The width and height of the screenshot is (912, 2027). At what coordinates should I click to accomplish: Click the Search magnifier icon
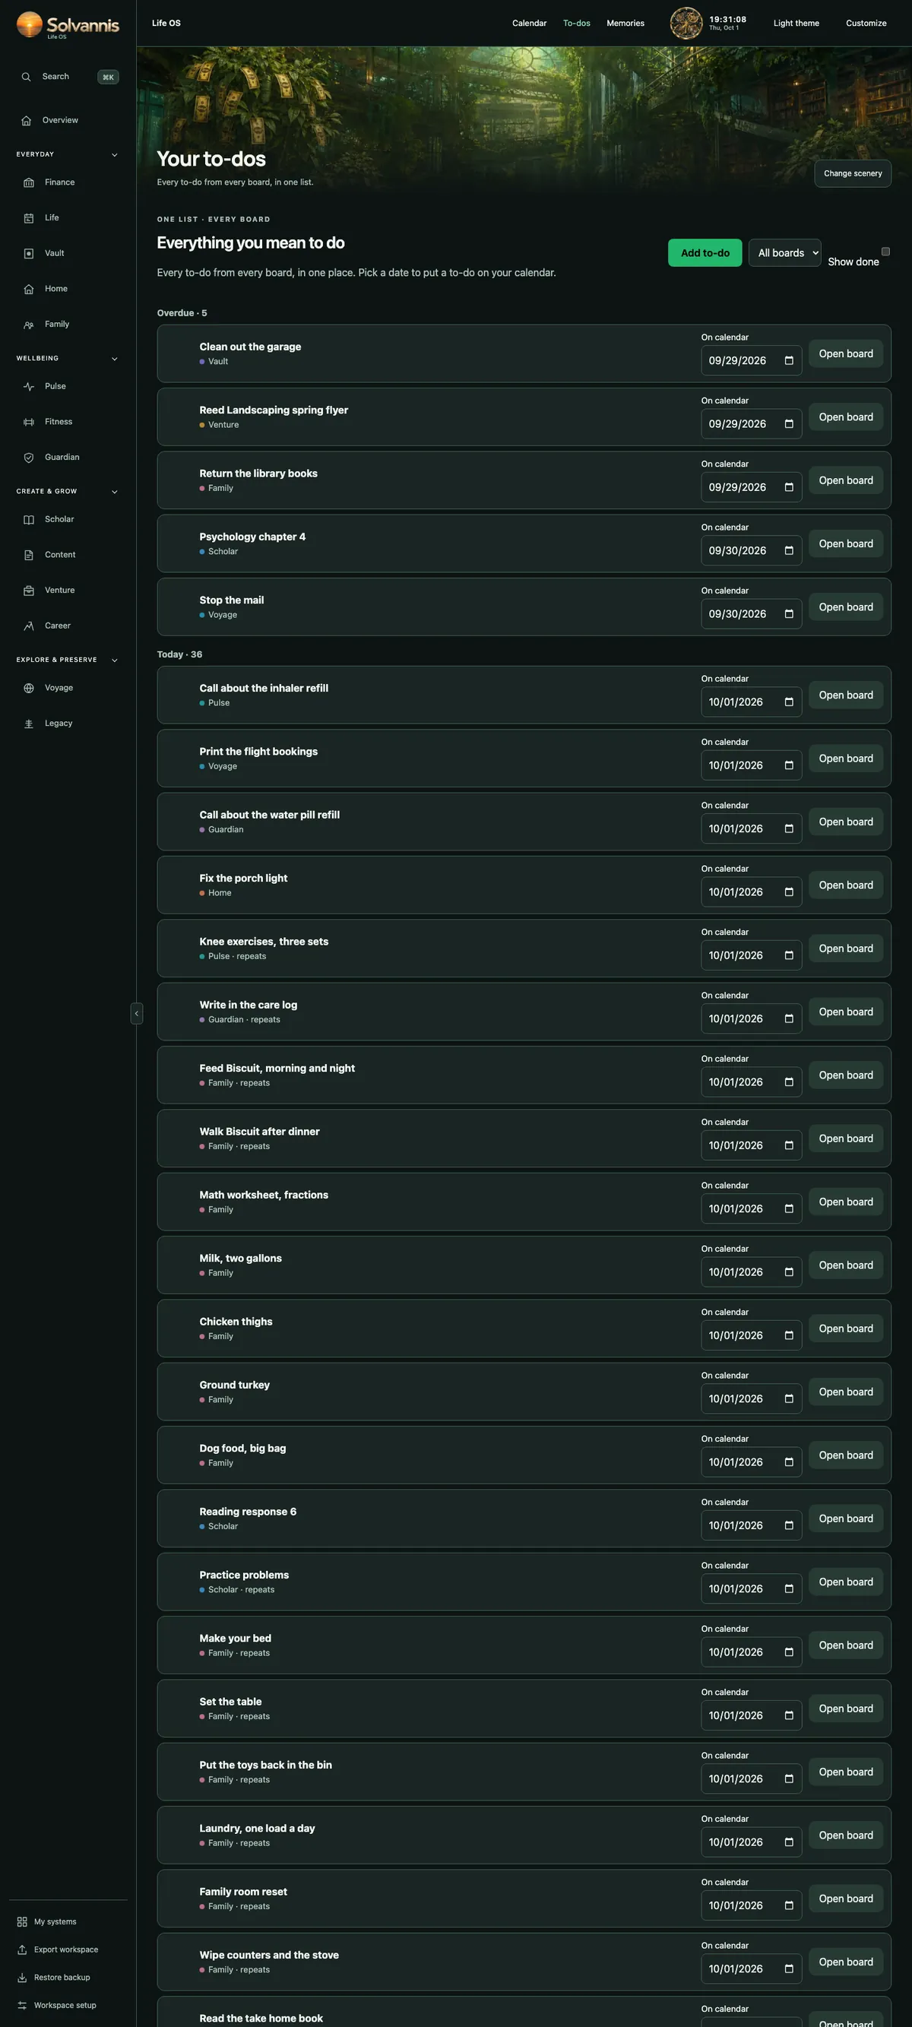click(x=26, y=77)
